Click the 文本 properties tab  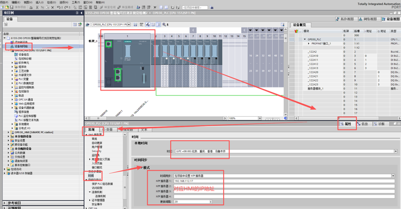point(144,129)
